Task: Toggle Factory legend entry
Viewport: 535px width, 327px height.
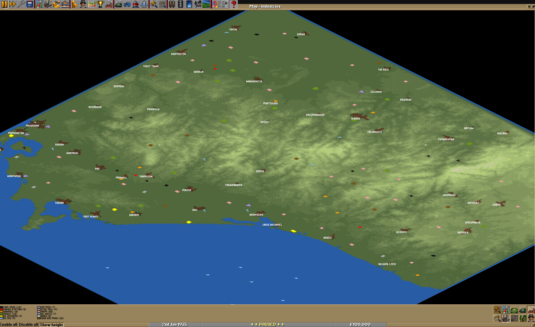Action: click(46, 307)
